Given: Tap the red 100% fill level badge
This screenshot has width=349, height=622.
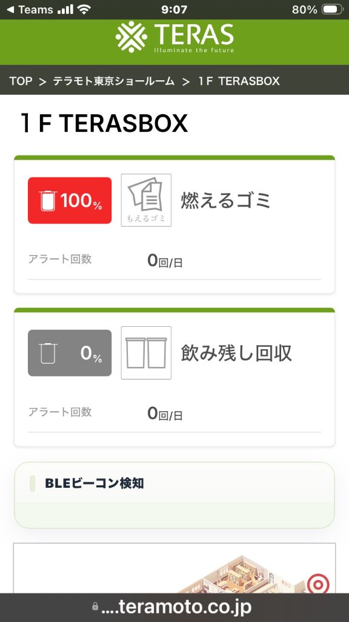Looking at the screenshot, I should (x=70, y=200).
